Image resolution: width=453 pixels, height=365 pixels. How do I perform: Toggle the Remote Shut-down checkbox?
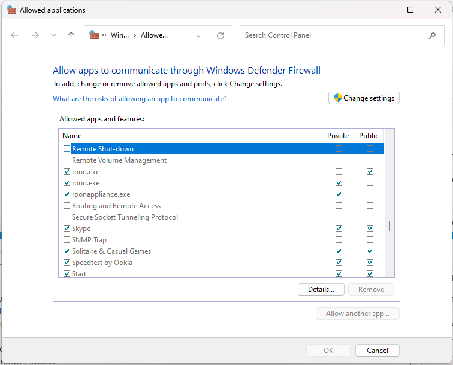[67, 148]
